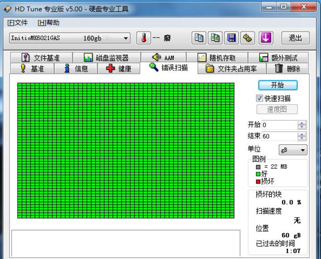Image resolution: width=321 pixels, height=259 pixels.
Task: Expand the InitioMK6021GAS drive dropdown
Action: pos(126,38)
